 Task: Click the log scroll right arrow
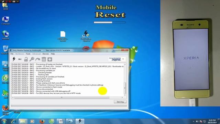click(x=122, y=97)
